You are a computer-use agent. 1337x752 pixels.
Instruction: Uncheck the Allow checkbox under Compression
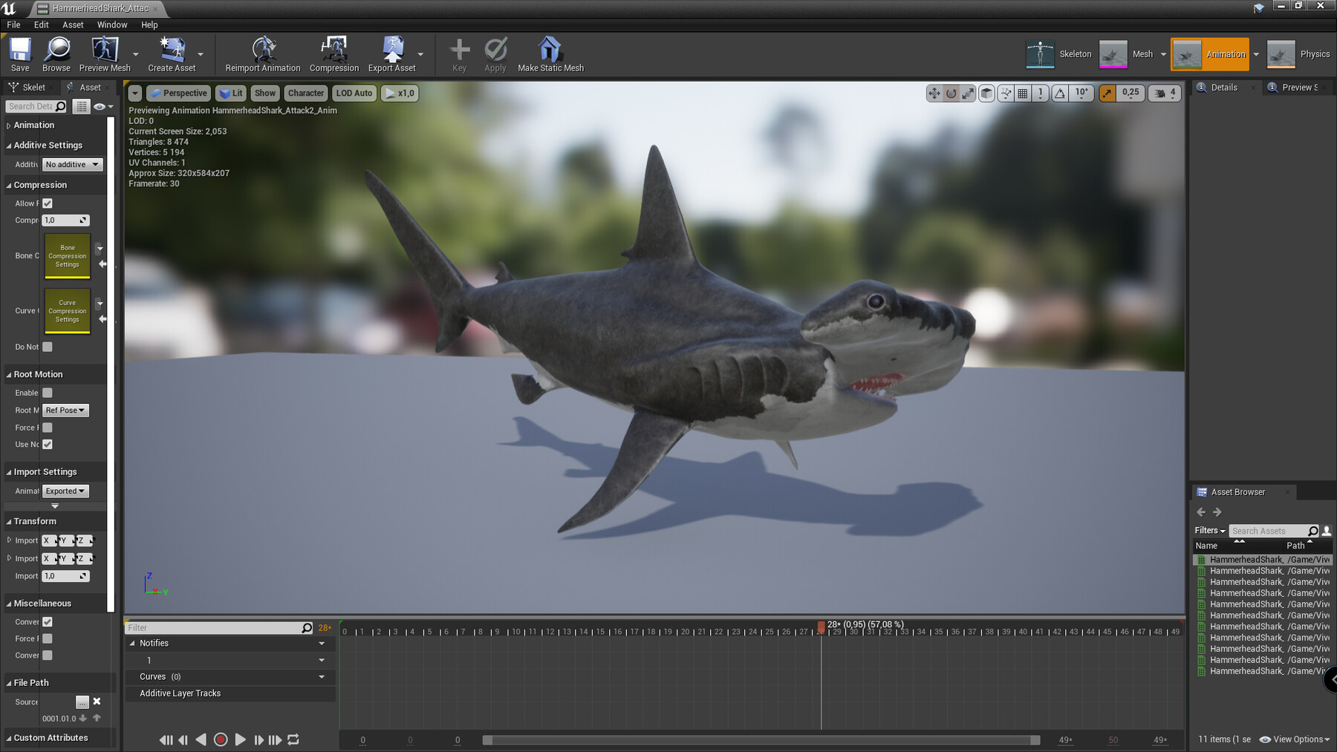pyautogui.click(x=47, y=203)
